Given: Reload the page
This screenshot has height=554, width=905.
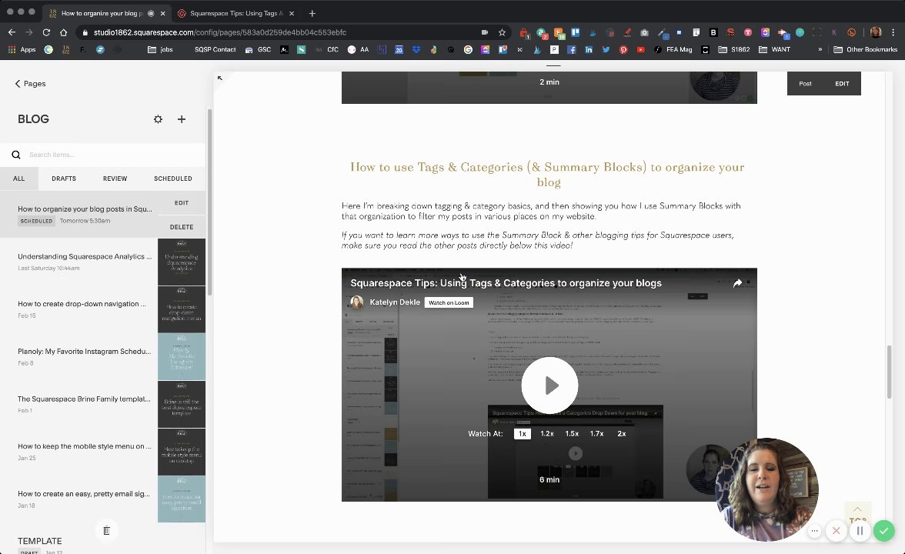Looking at the screenshot, I should point(46,32).
